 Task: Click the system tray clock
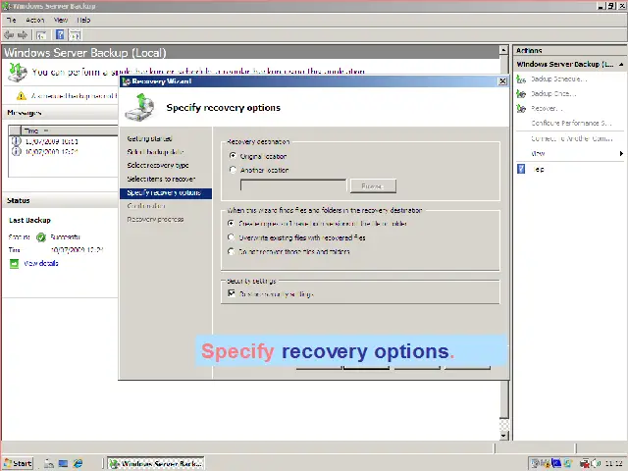tap(613, 464)
